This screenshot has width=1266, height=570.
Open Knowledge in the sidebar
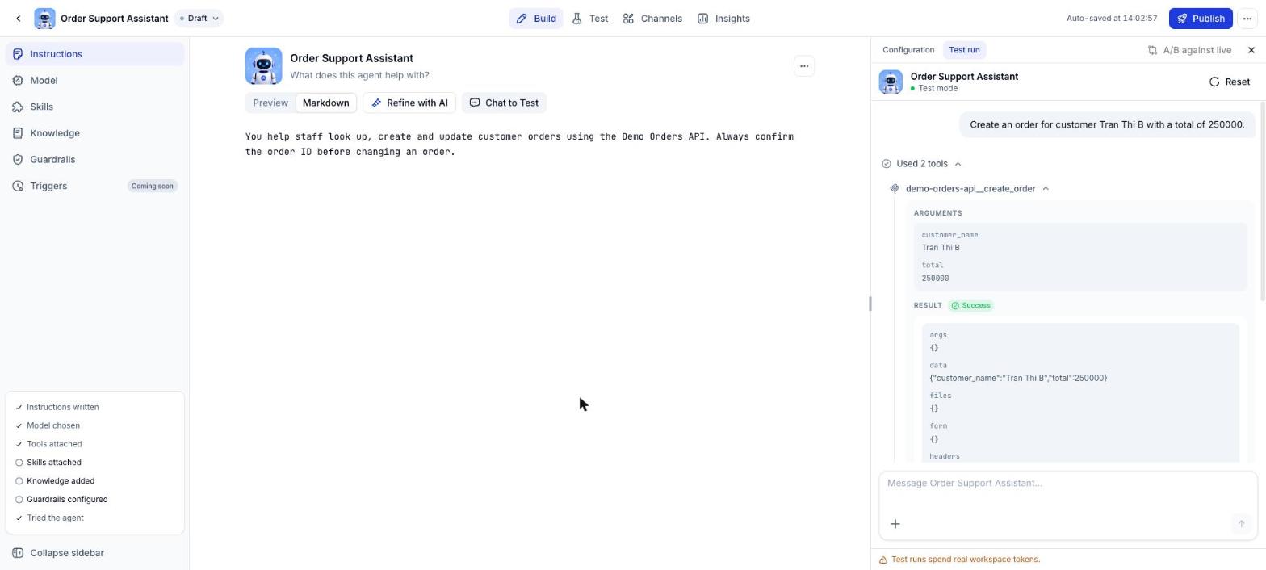[94, 133]
